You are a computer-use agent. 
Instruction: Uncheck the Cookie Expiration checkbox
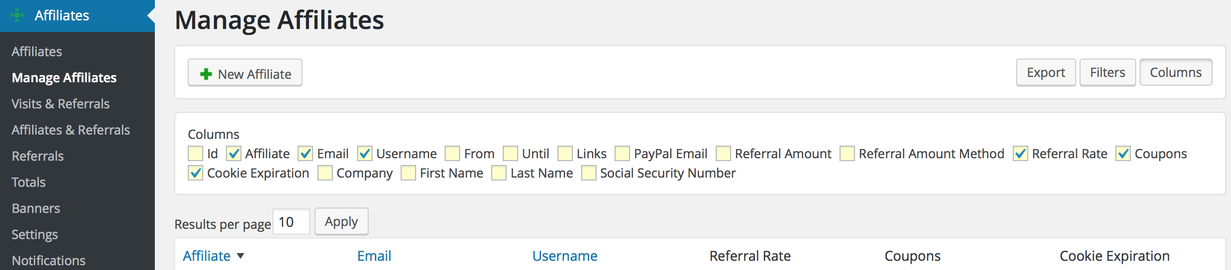pos(195,173)
